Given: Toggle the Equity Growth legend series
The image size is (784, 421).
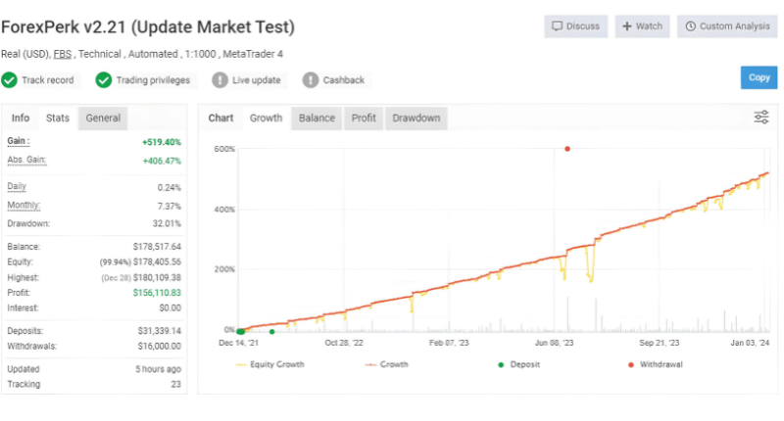Looking at the screenshot, I should (270, 364).
